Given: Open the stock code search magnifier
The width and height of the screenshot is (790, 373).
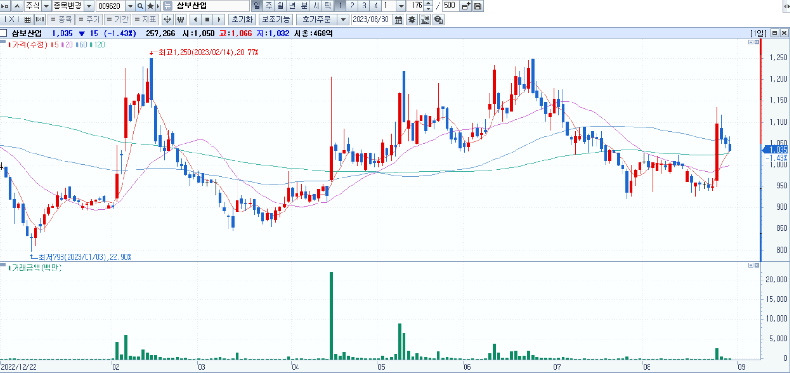Looking at the screenshot, I should pyautogui.click(x=140, y=6).
